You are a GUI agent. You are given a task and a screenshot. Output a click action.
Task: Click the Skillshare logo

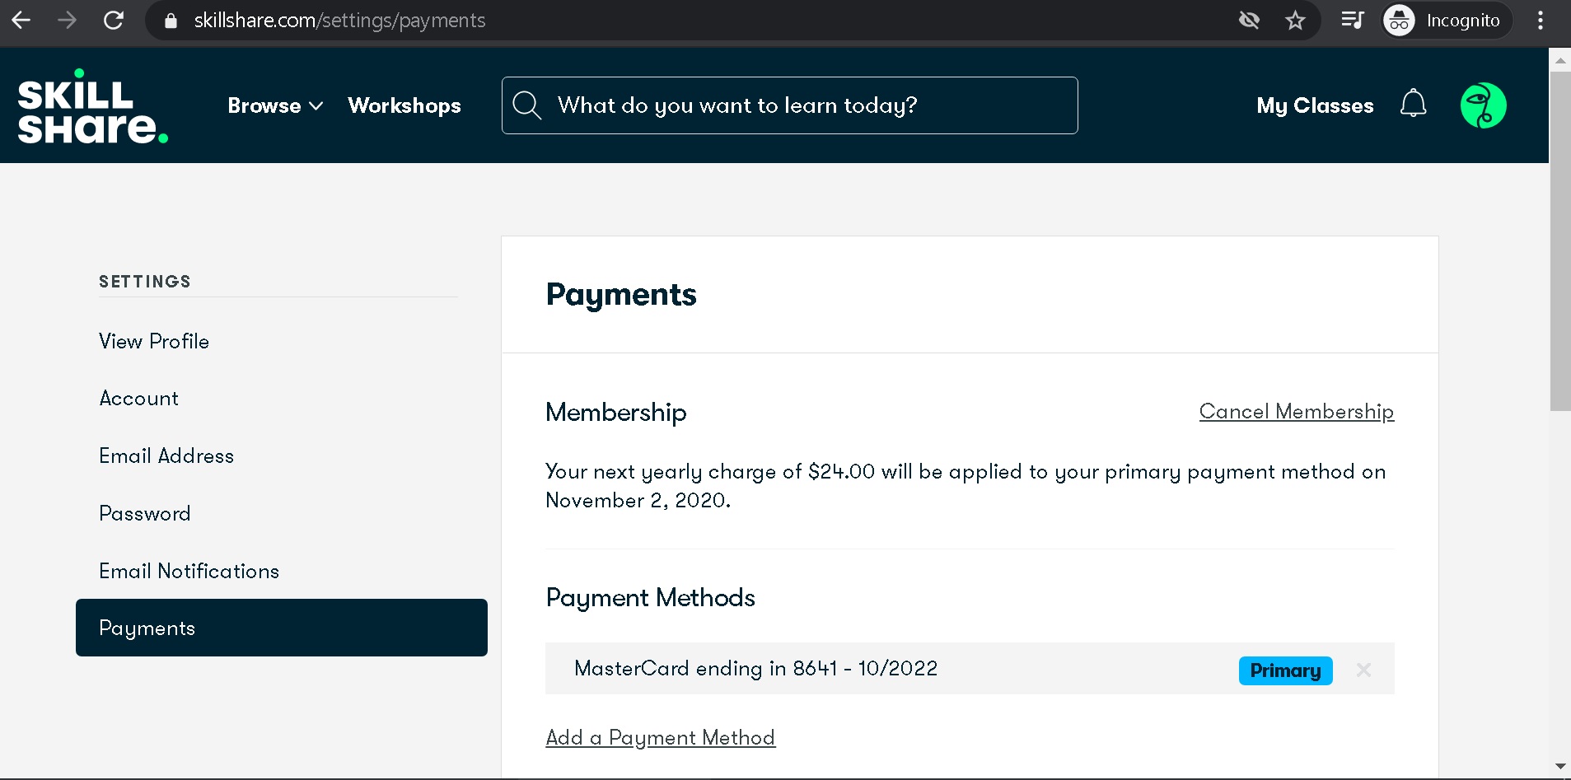(x=92, y=106)
